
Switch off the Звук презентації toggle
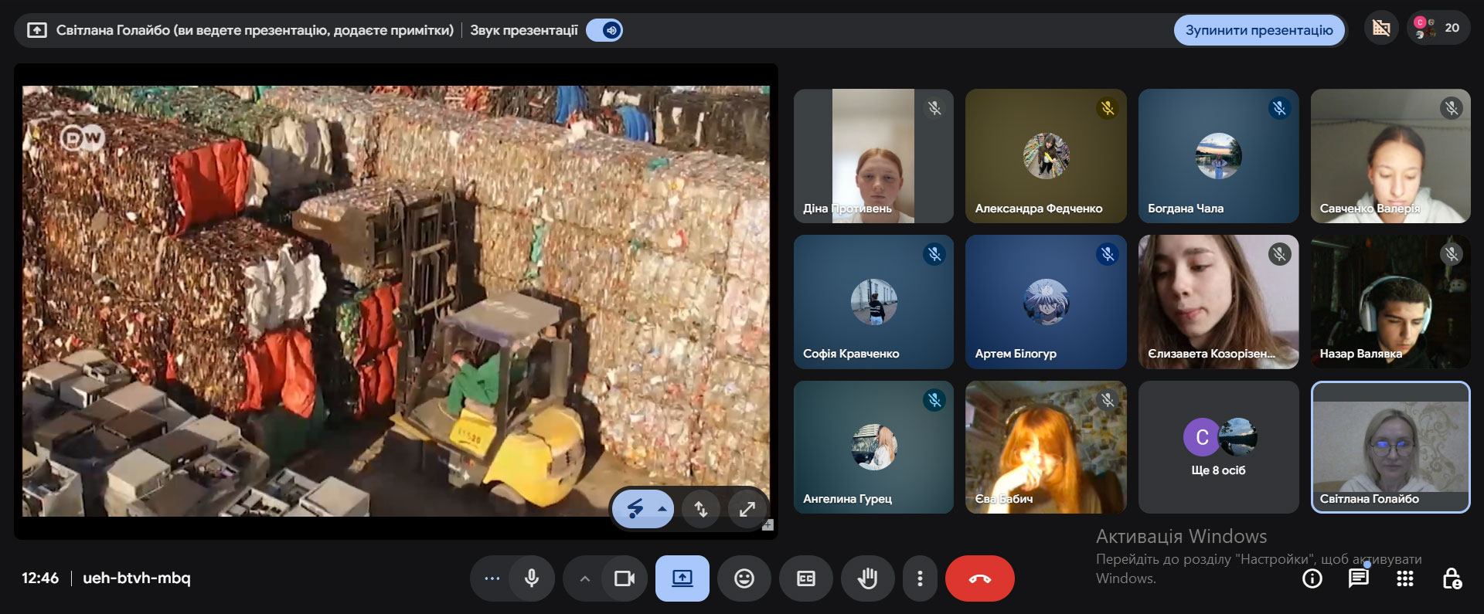pyautogui.click(x=604, y=30)
